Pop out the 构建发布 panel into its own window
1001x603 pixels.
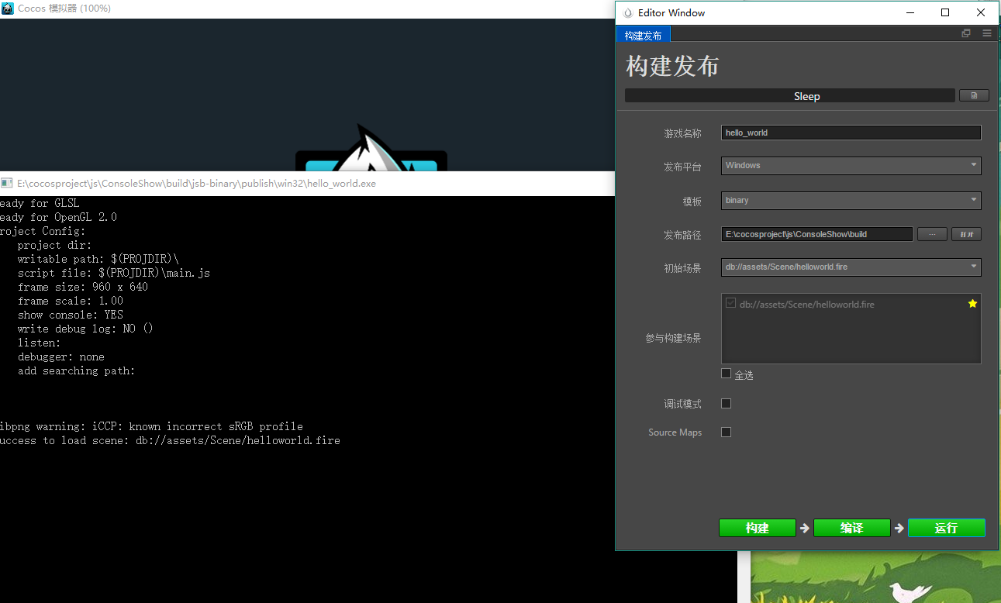[x=966, y=33]
